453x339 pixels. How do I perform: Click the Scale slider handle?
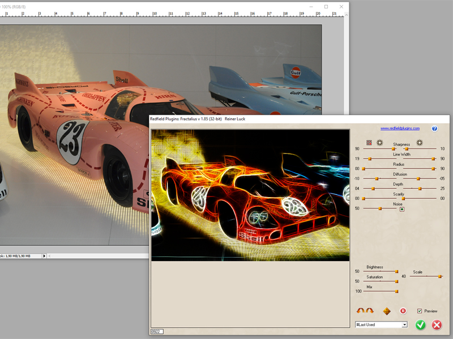click(441, 276)
